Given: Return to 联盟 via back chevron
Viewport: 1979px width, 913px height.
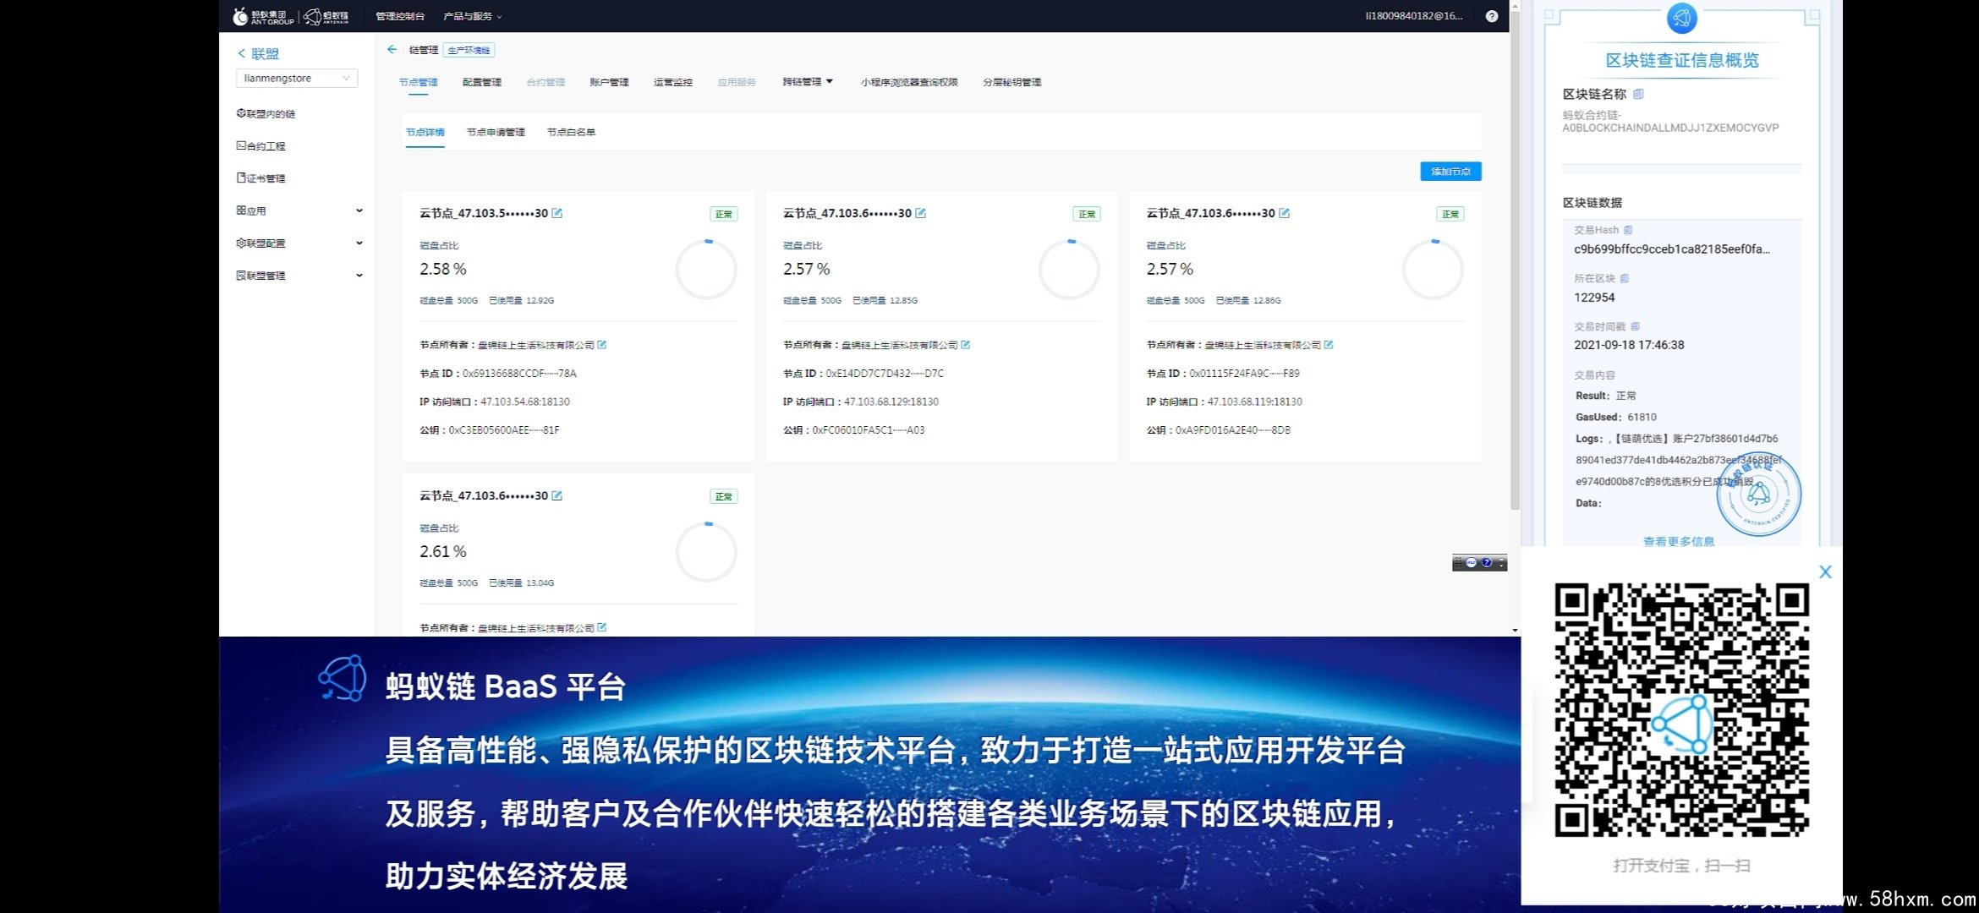Looking at the screenshot, I should click(241, 53).
